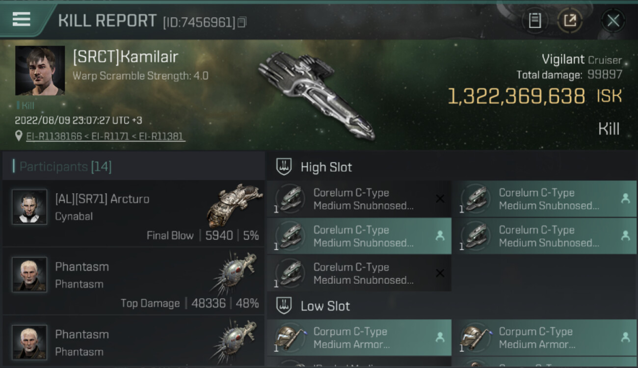The height and width of the screenshot is (368, 638).
Task: Click first Corelum C-Type destroyed module
Action: [359, 199]
